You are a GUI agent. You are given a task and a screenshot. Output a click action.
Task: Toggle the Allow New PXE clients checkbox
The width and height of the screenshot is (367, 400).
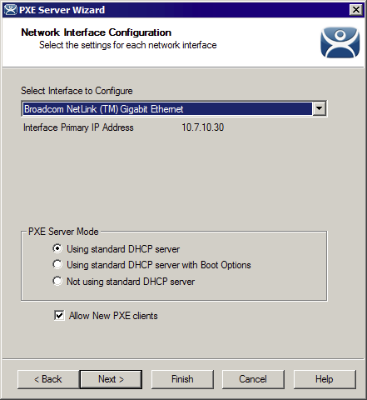point(59,316)
